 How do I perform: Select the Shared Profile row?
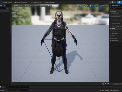(116, 33)
